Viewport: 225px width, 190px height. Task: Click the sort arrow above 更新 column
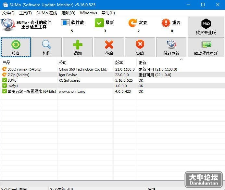tap(181, 59)
